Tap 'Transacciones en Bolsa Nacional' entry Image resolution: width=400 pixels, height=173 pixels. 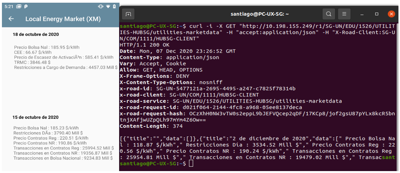[63, 158]
